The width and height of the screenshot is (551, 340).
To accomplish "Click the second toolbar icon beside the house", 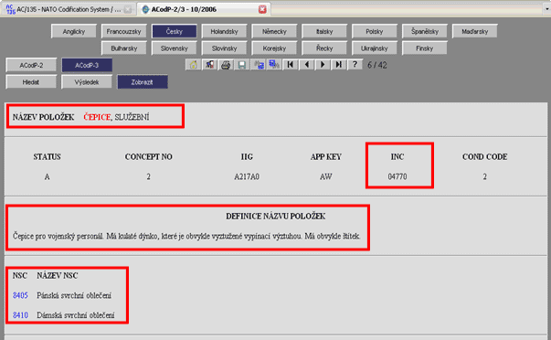I will coord(209,65).
